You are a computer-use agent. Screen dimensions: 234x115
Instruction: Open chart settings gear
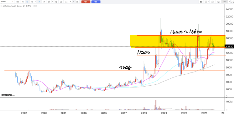click(56, 2)
